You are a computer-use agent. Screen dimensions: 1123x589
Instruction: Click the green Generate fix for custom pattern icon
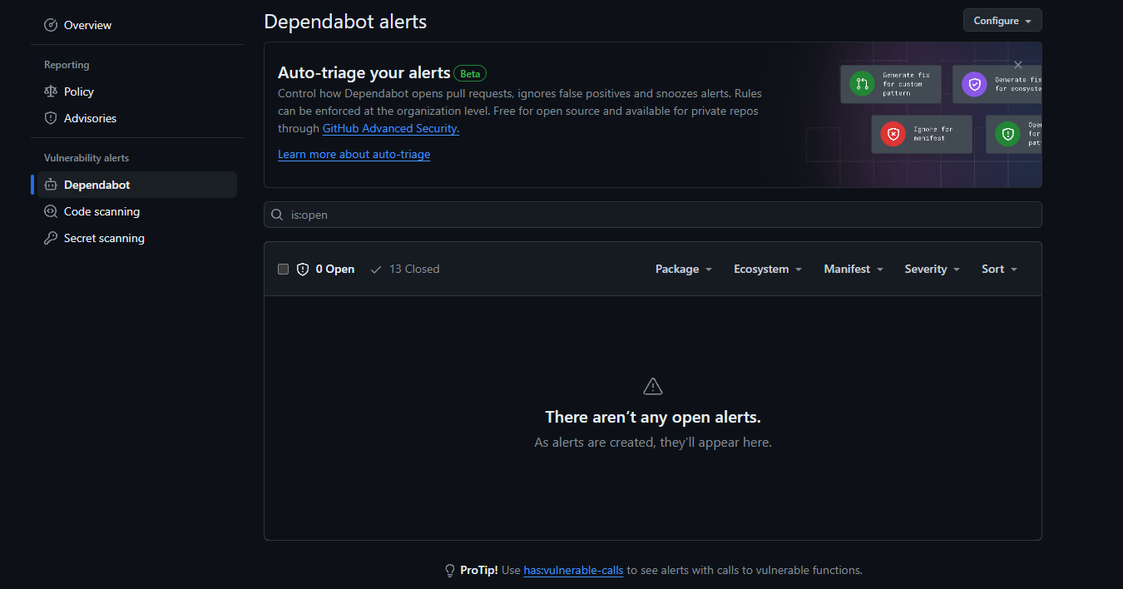point(861,84)
